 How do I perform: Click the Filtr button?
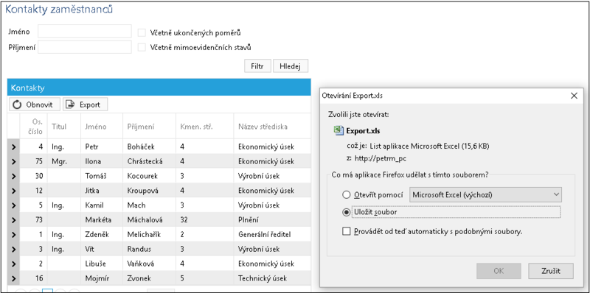257,66
